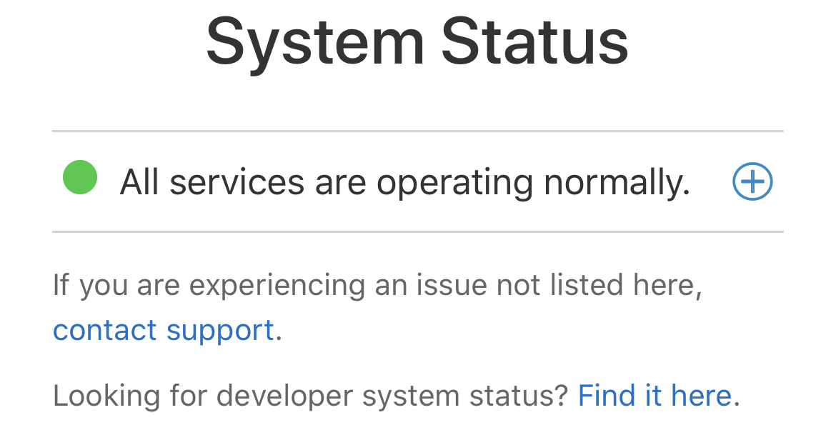
Task: Click the green status indicator dot
Action: (x=80, y=178)
